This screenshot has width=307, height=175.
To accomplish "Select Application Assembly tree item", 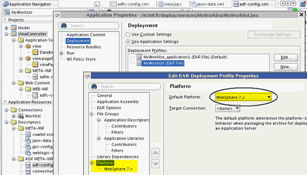I will (118, 102).
